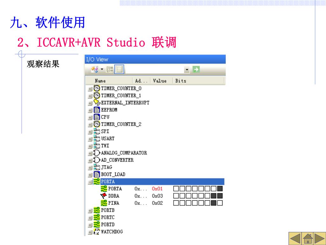The width and height of the screenshot is (326, 245).
Task: Toggle bit 7 of DDRA register
Action: 176,196
